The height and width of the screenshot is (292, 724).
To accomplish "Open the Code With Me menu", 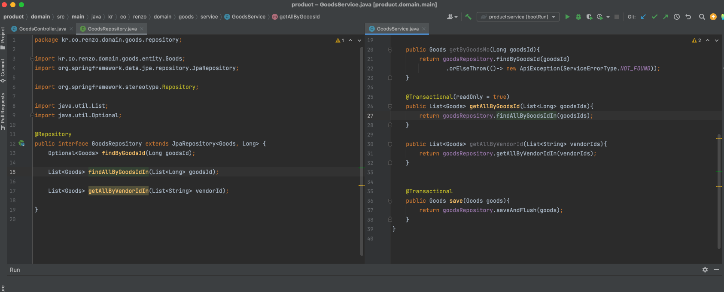I will [452, 17].
